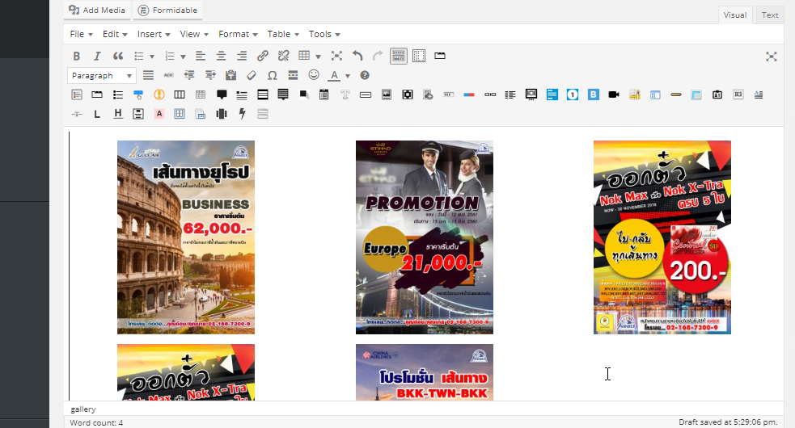This screenshot has width=795, height=428.
Task: Open the View menu
Action: click(x=194, y=34)
